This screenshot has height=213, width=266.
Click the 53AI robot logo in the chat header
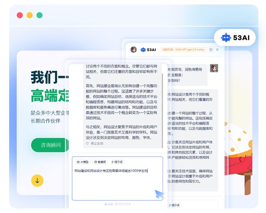(148, 49)
